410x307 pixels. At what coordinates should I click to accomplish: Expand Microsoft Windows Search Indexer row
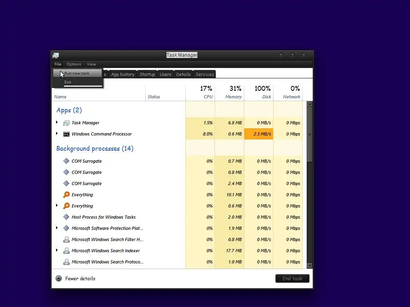point(57,250)
